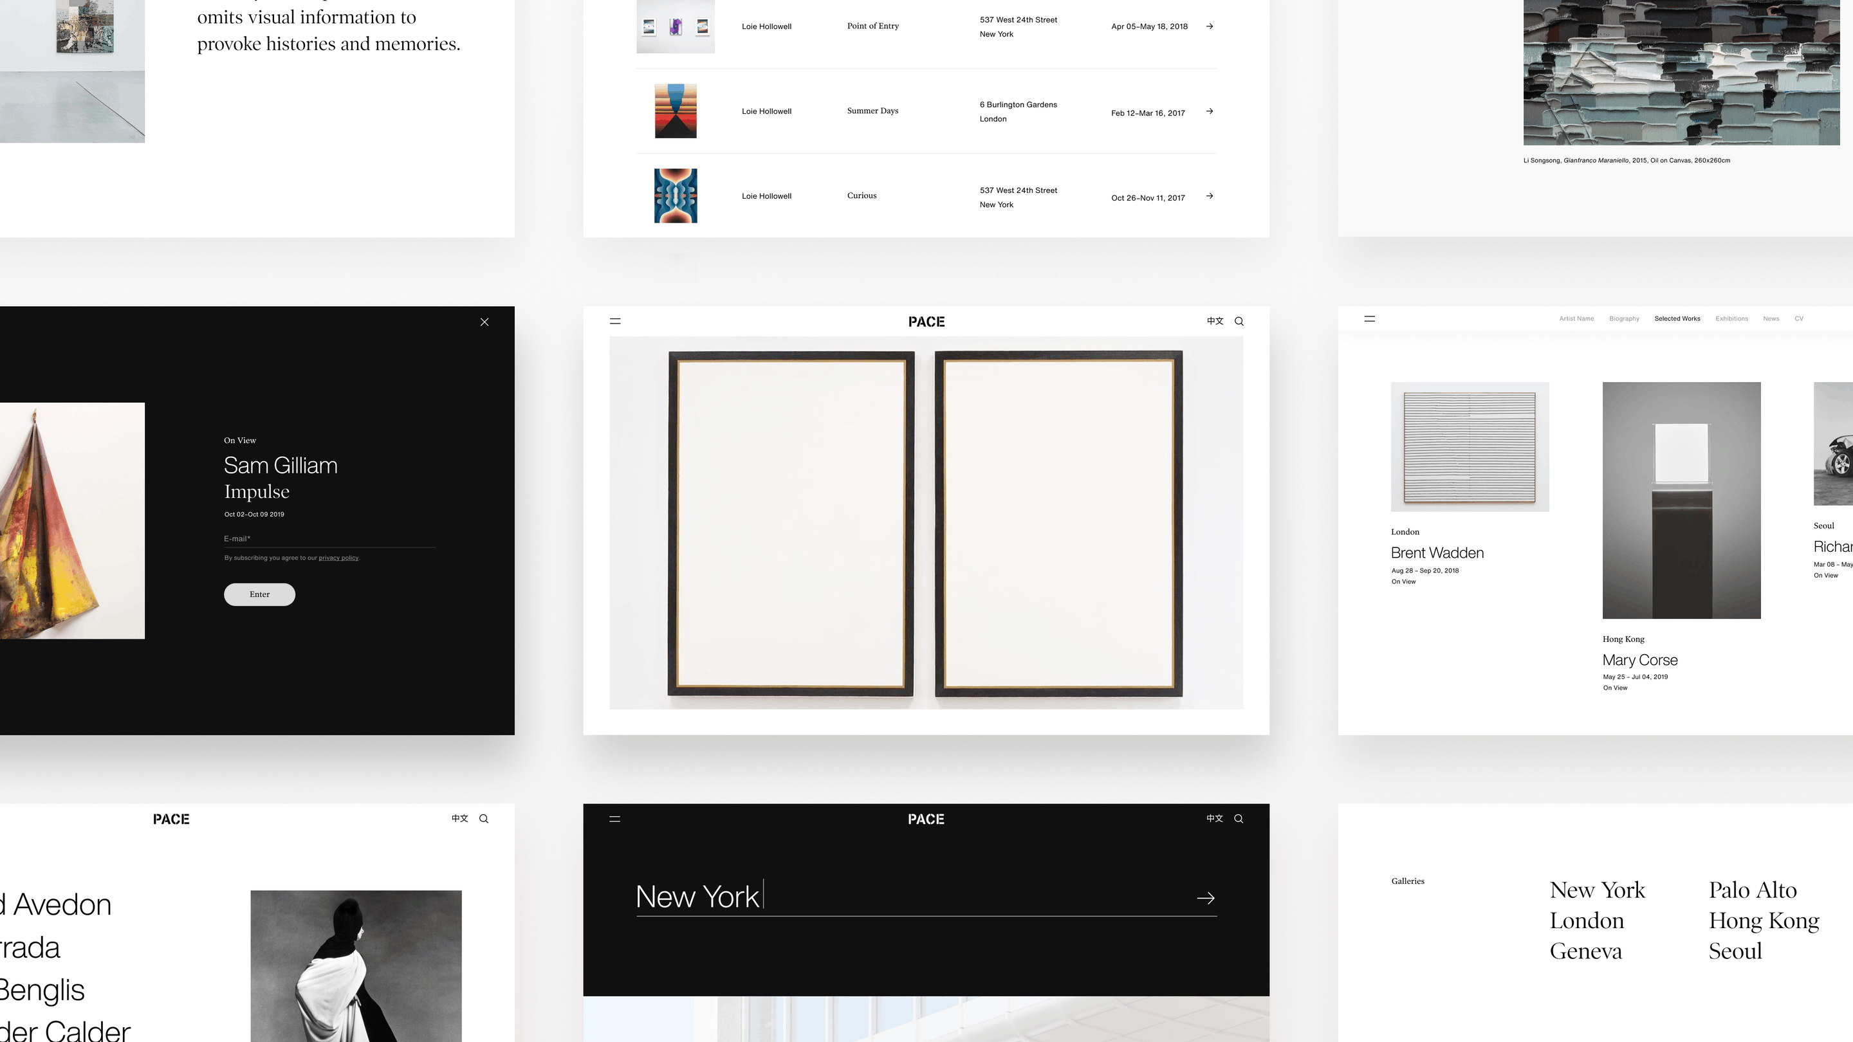Submit New York search with arrow

[x=1206, y=897]
